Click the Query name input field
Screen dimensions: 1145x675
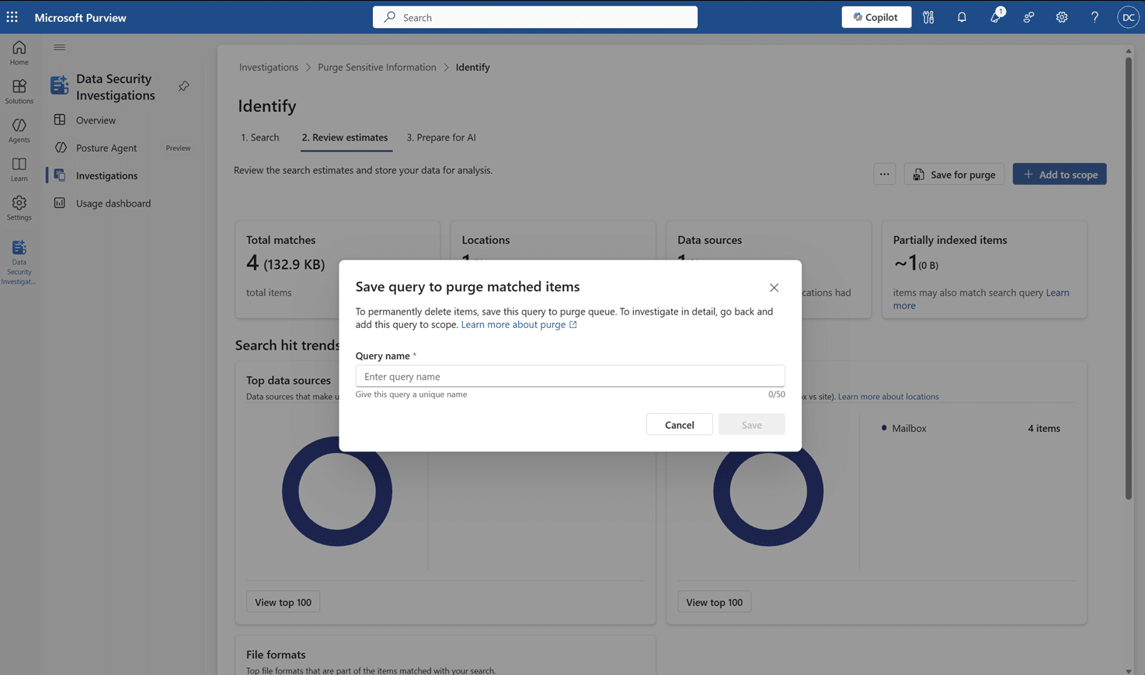(x=569, y=376)
